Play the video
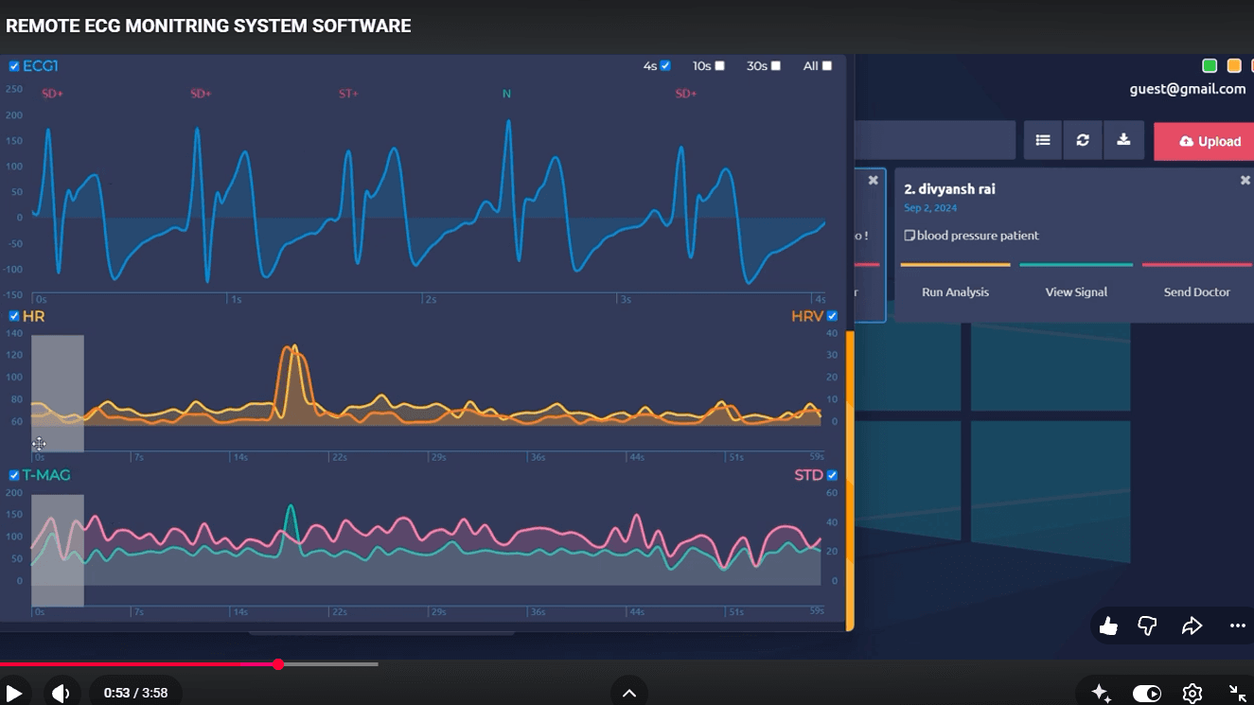Viewport: 1254px width, 705px height. click(14, 694)
